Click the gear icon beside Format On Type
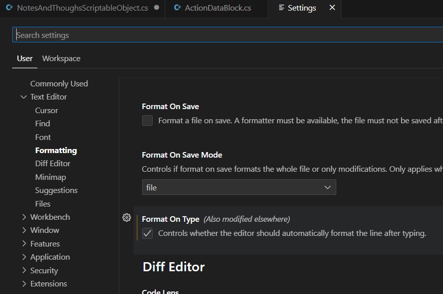Screen dimensions: 443x294 (x=127, y=218)
